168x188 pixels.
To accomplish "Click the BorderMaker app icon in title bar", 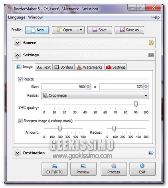I will point(9,9).
